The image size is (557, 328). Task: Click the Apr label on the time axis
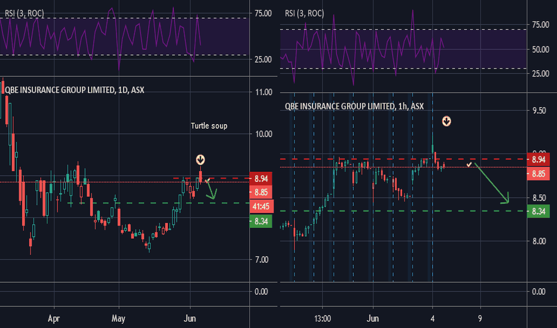[54, 318]
